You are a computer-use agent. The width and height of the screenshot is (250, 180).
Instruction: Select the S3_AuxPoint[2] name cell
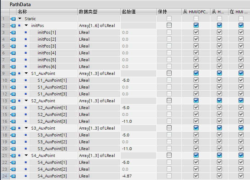(x=52, y=142)
